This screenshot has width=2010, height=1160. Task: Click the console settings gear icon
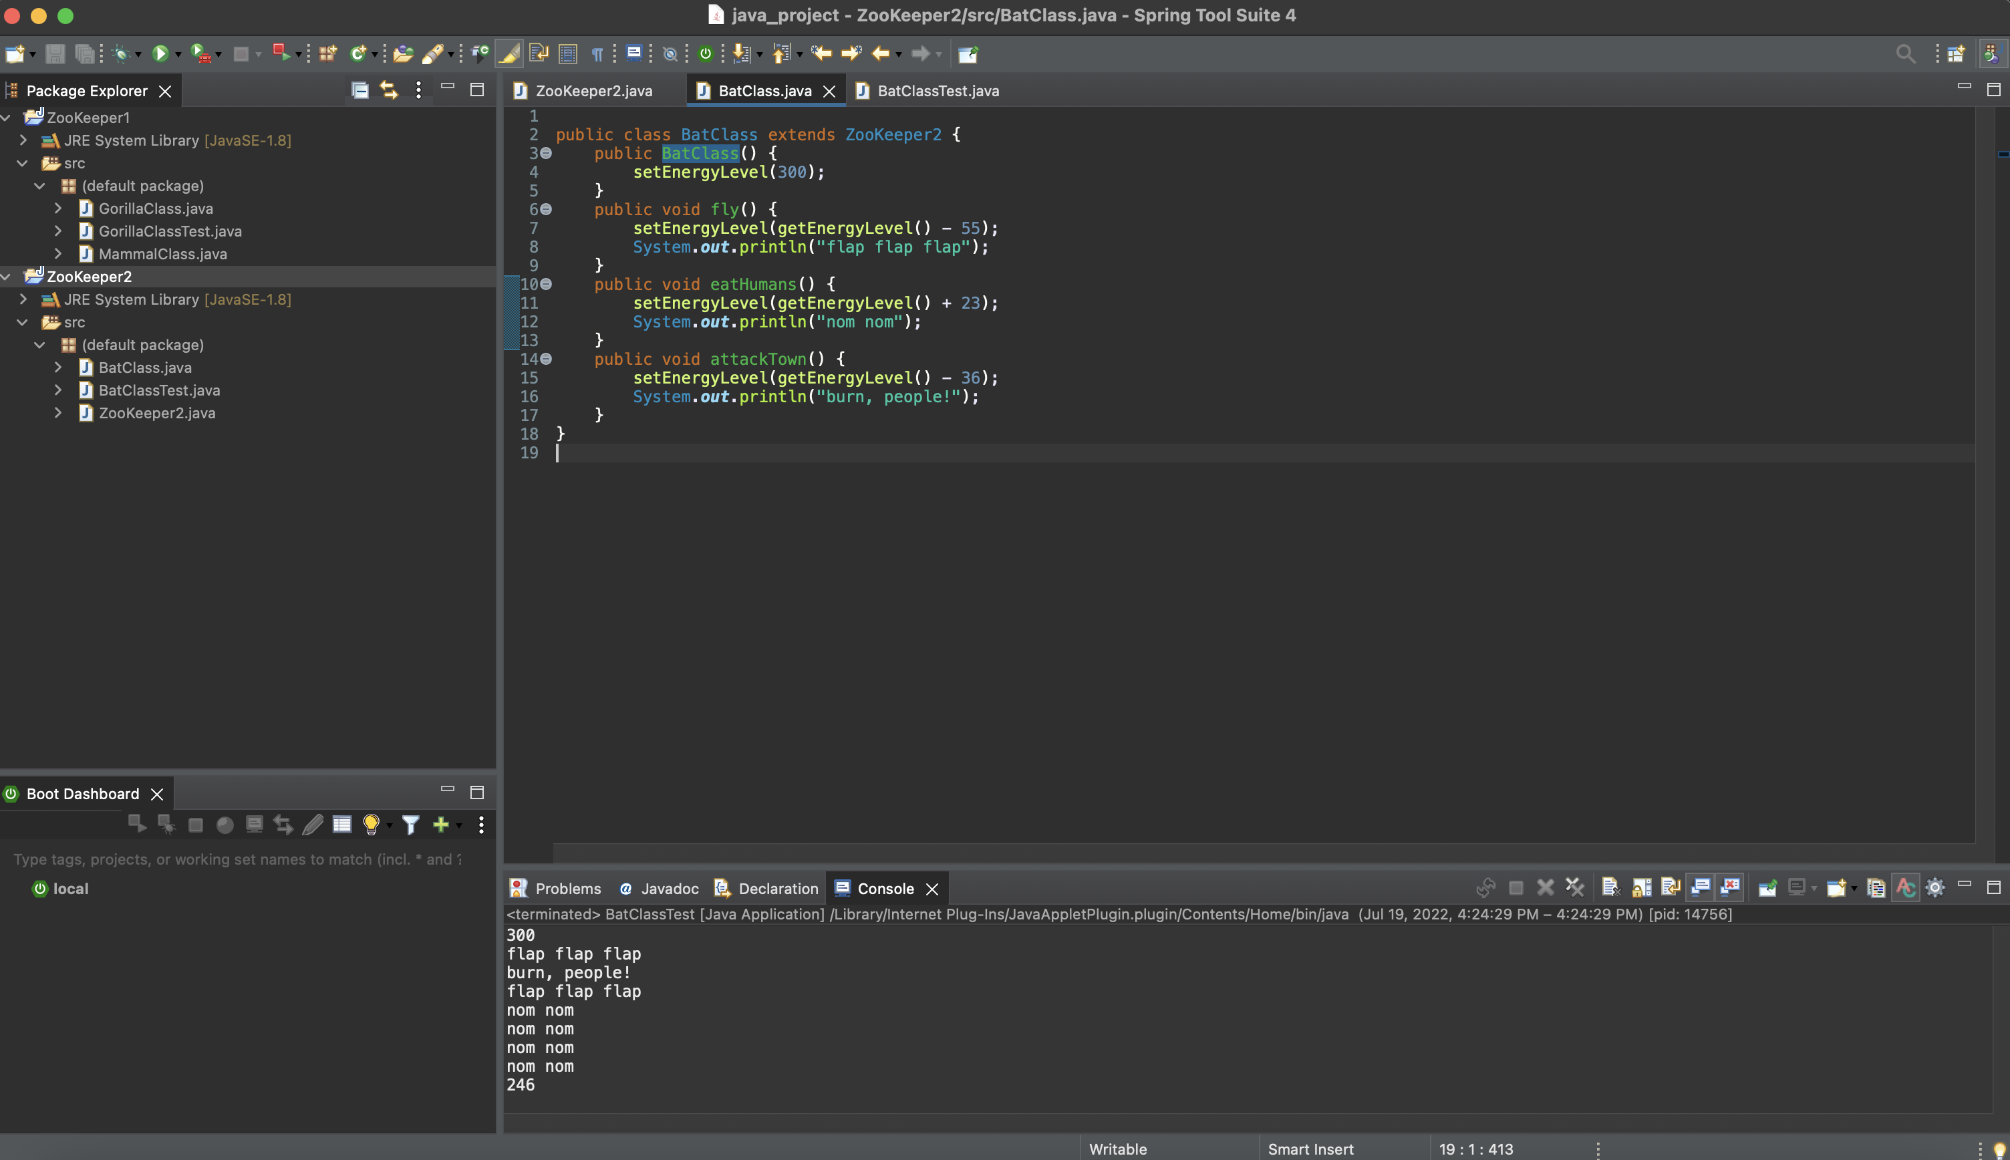1935,887
